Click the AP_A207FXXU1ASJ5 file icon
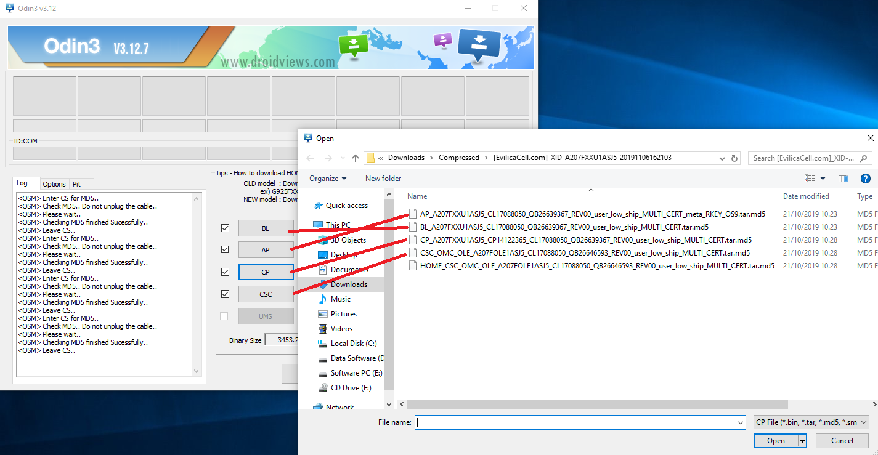Screen dimensions: 878x455 412,214
